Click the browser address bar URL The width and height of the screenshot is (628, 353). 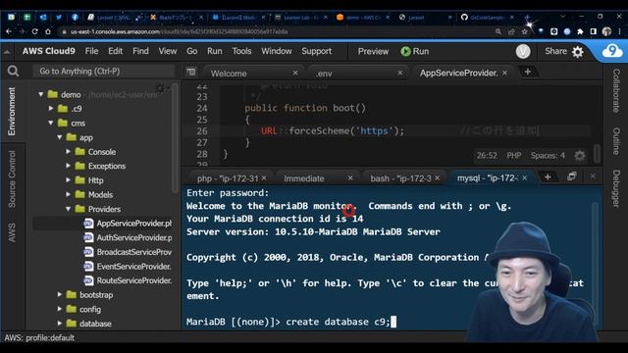pos(179,31)
